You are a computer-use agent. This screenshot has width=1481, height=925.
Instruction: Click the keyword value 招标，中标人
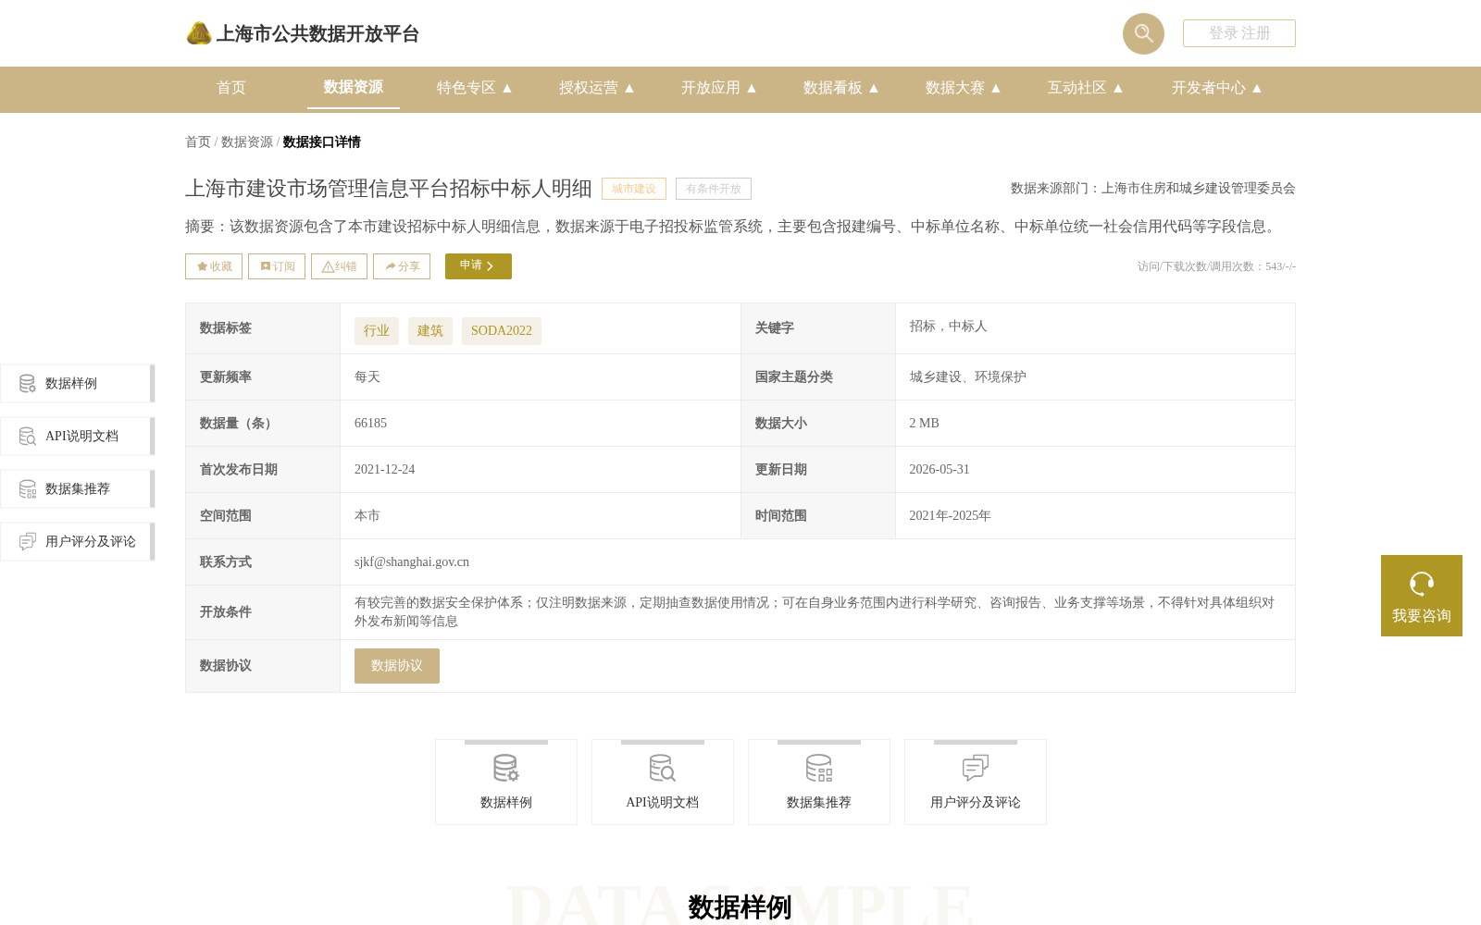point(949,327)
